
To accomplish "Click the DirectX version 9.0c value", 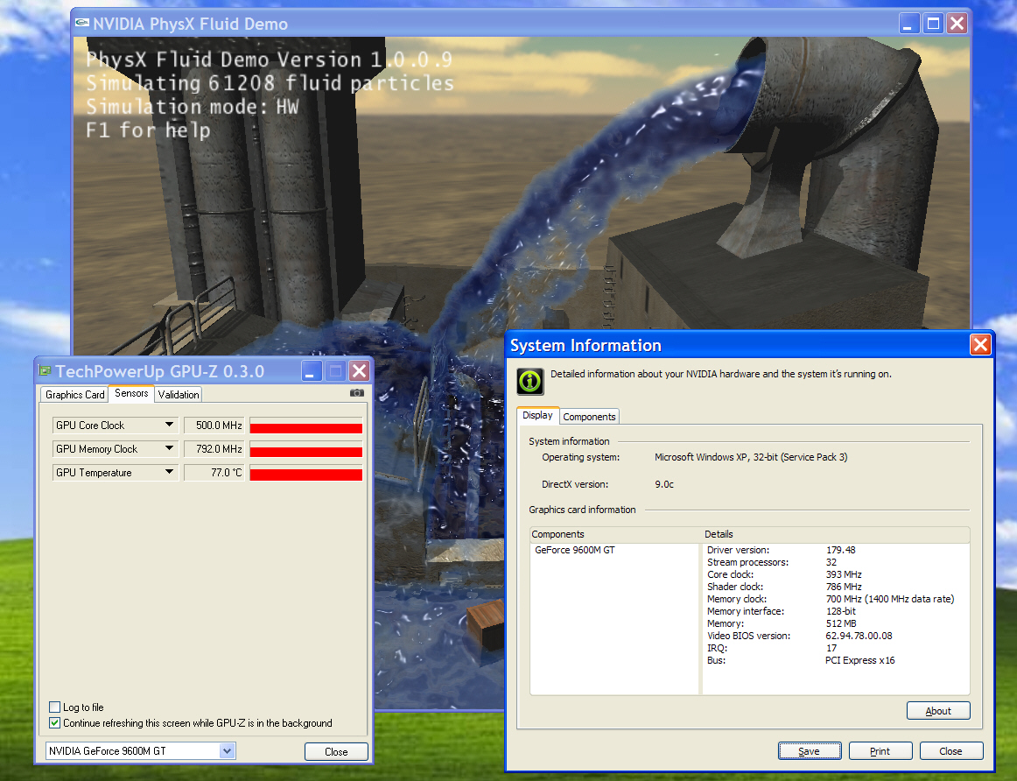I will click(x=664, y=484).
